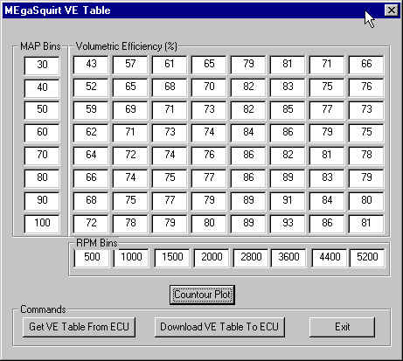This screenshot has height=361, width=403.
Task: Select VE cell with value 91
Action: point(288,201)
